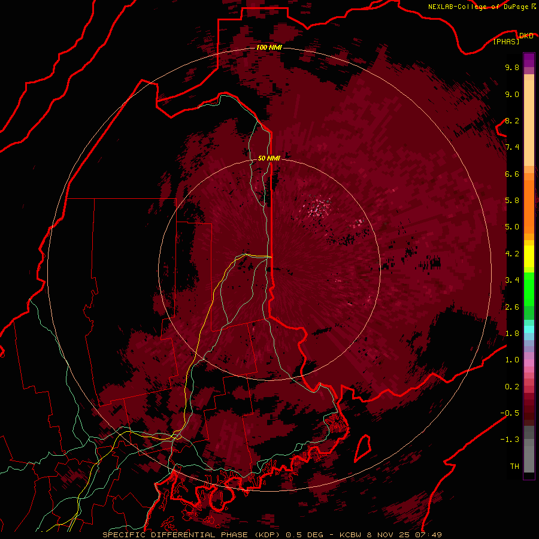The image size is (539, 539).
Task: Click the orange band of the color bar
Action: (529, 206)
